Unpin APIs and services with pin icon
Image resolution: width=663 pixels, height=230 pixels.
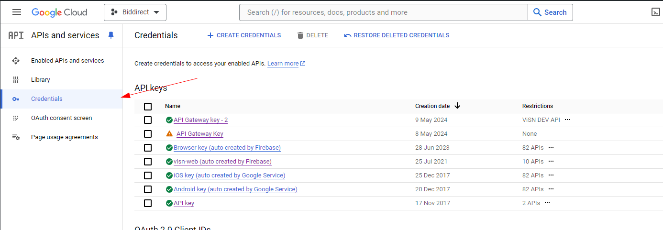[x=111, y=35]
